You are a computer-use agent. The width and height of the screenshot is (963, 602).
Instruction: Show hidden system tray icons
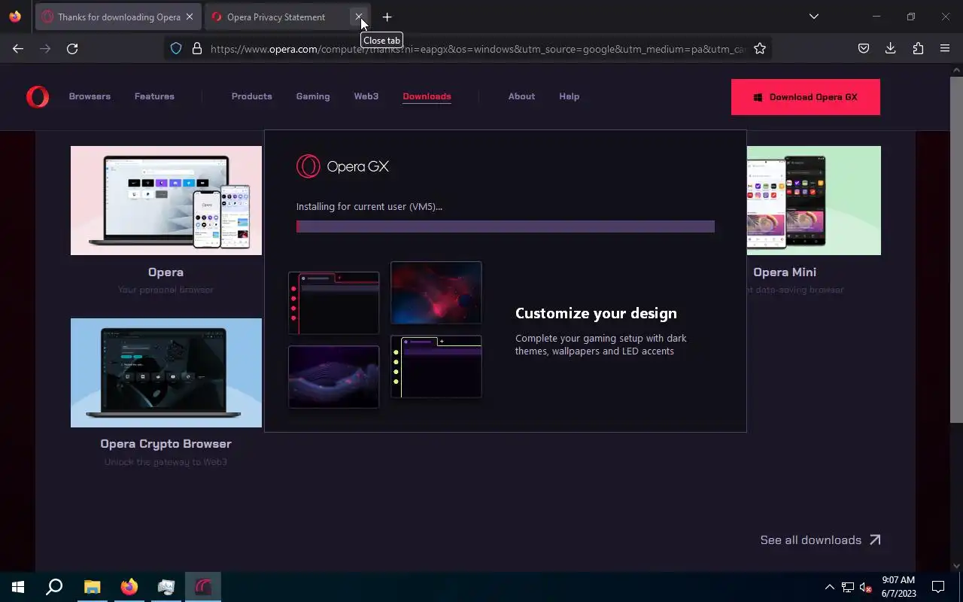(829, 587)
